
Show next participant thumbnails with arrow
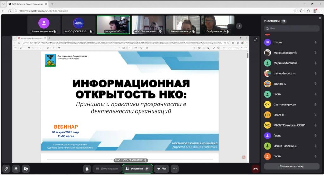tap(239, 26)
